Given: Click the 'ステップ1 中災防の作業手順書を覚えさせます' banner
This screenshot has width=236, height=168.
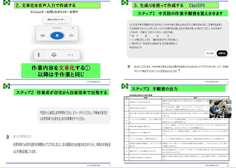Looking at the screenshot, I should (180, 13).
